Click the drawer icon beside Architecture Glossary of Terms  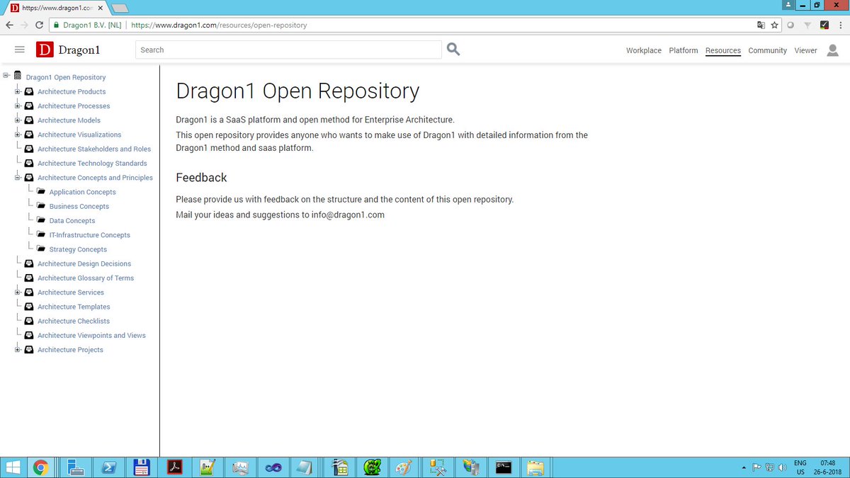tap(29, 278)
